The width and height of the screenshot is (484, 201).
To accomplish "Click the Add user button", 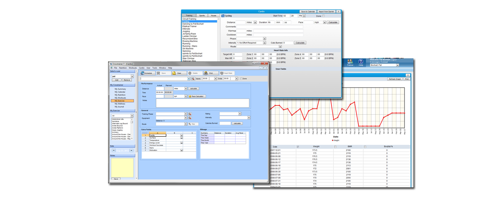I will tap(117, 80).
